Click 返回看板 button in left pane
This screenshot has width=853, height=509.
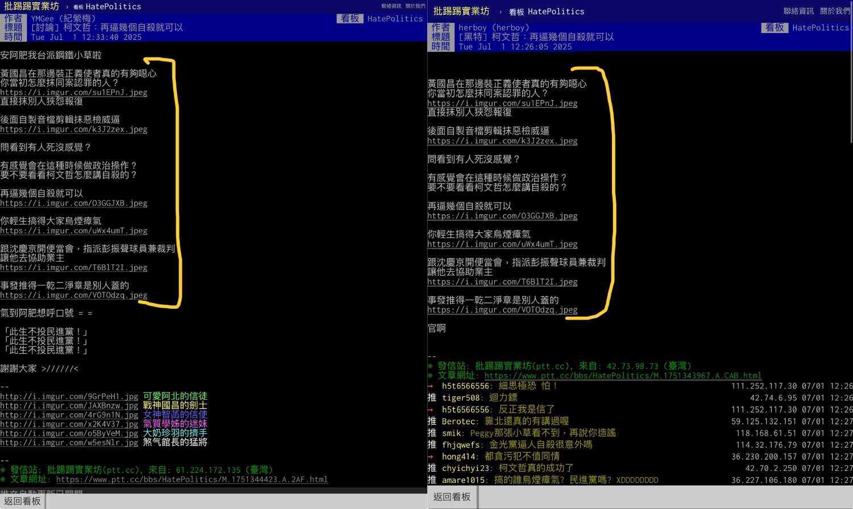click(23, 501)
